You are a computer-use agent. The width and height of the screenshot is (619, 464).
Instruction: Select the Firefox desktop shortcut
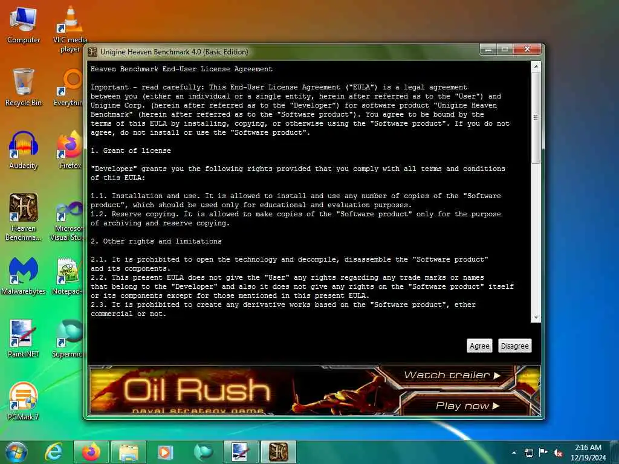(70, 150)
